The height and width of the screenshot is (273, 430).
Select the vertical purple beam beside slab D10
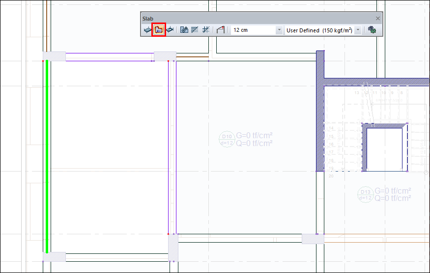172,147
